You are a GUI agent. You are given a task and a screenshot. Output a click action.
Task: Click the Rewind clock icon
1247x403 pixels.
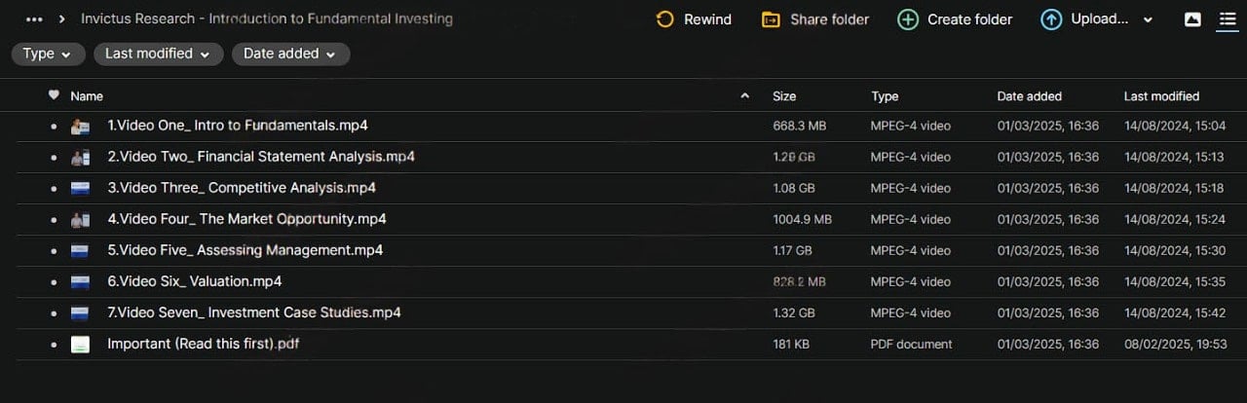point(665,19)
